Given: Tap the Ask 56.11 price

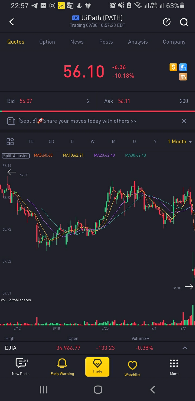Looking at the screenshot, I should pyautogui.click(x=124, y=101).
